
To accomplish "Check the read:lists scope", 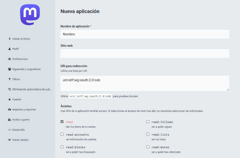I will coord(148,134).
